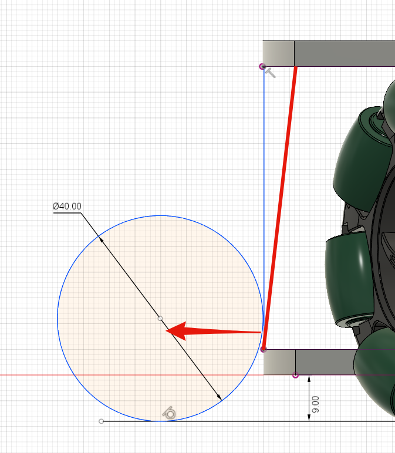Screen dimensions: 395x453
Task: Select the circle's center point
Action: pyautogui.click(x=160, y=319)
